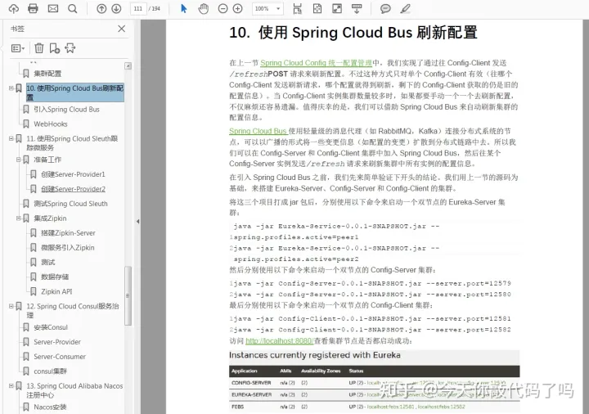Open the 引入Spring Cloud Bus bookmark
589x414 pixels.
pos(66,110)
